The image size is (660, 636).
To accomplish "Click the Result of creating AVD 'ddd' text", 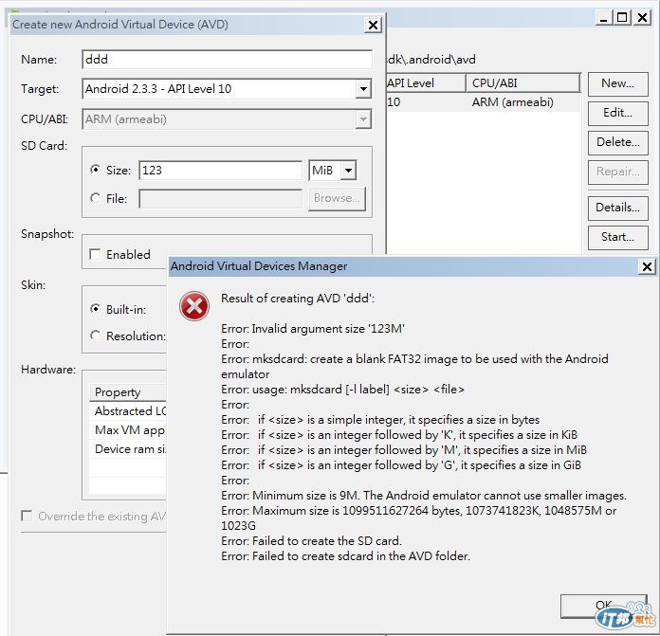I will pos(298,299).
